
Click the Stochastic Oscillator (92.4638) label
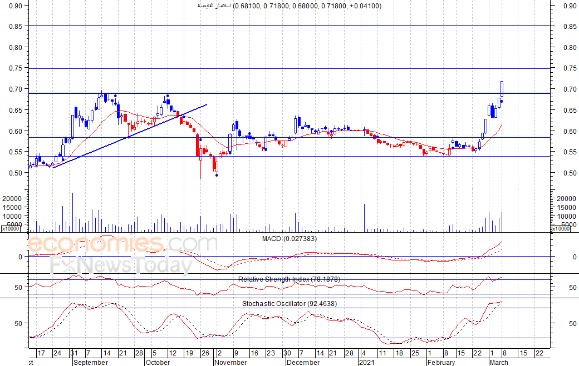point(289,303)
